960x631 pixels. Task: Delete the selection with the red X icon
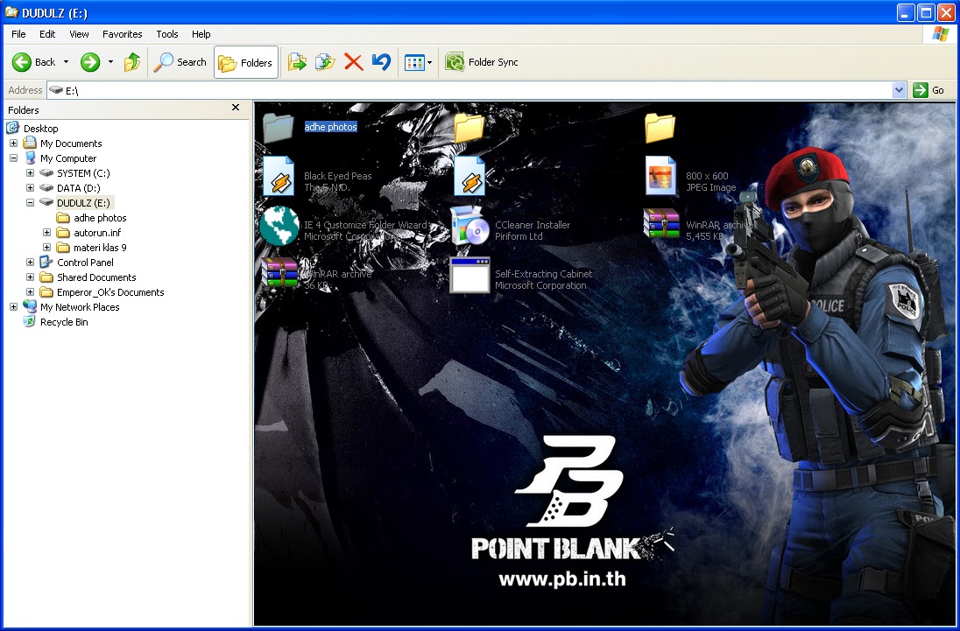click(353, 62)
